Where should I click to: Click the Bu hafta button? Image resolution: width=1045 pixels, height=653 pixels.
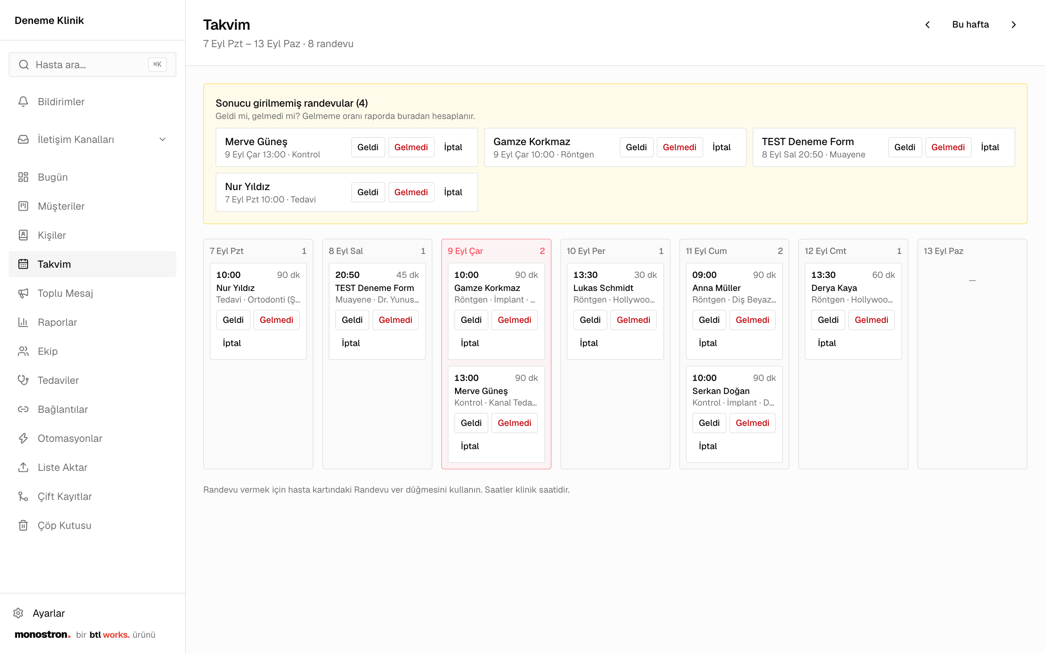coord(970,25)
